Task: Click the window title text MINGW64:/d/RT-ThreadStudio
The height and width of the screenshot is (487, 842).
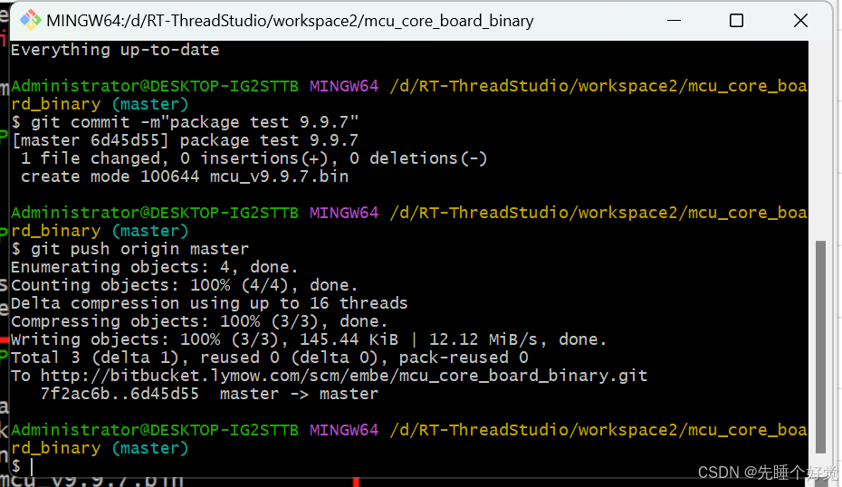Action: click(x=290, y=21)
